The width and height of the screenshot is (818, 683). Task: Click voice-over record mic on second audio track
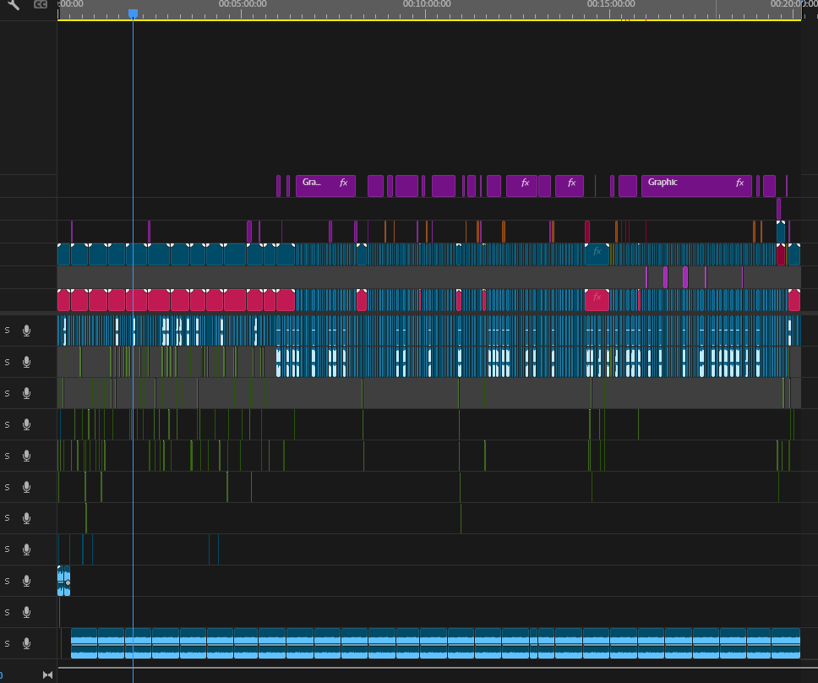(26, 362)
